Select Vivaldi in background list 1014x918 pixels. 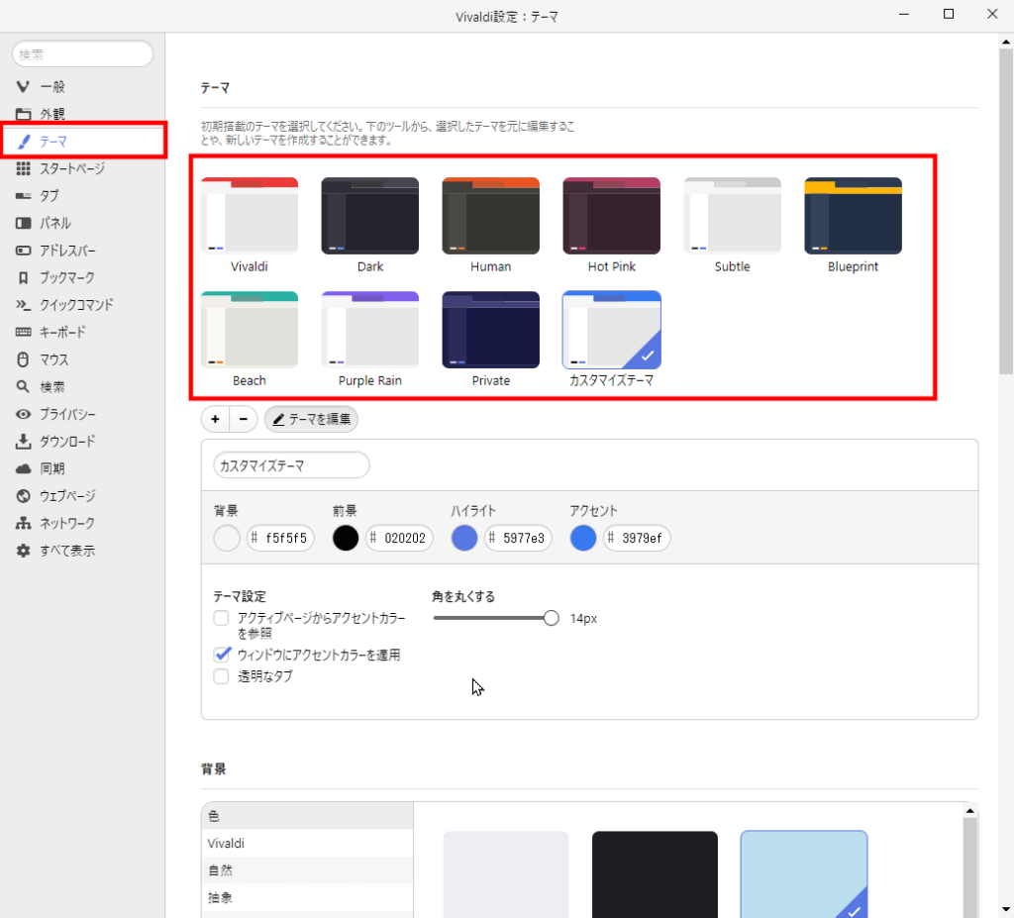click(307, 844)
